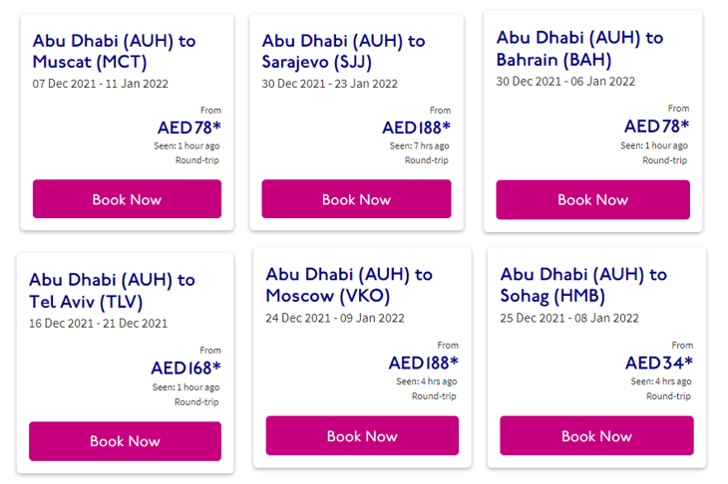This screenshot has height=484, width=728.
Task: Open Abu Dhabi to Muscat route title
Action: pos(115,51)
